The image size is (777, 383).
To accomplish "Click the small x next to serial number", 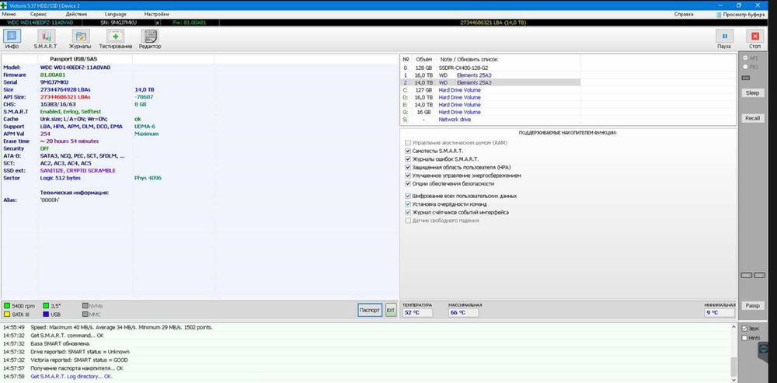I will 158,23.
